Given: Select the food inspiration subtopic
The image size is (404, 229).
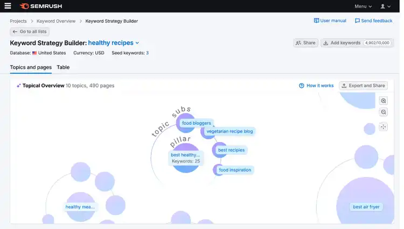Looking at the screenshot, I should click(x=235, y=170).
